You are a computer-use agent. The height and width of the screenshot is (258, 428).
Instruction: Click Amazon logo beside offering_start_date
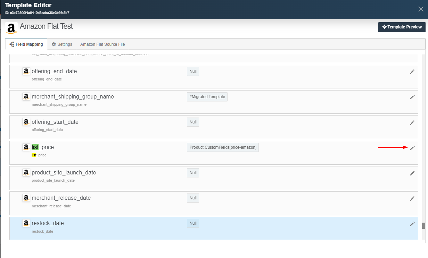coord(26,122)
